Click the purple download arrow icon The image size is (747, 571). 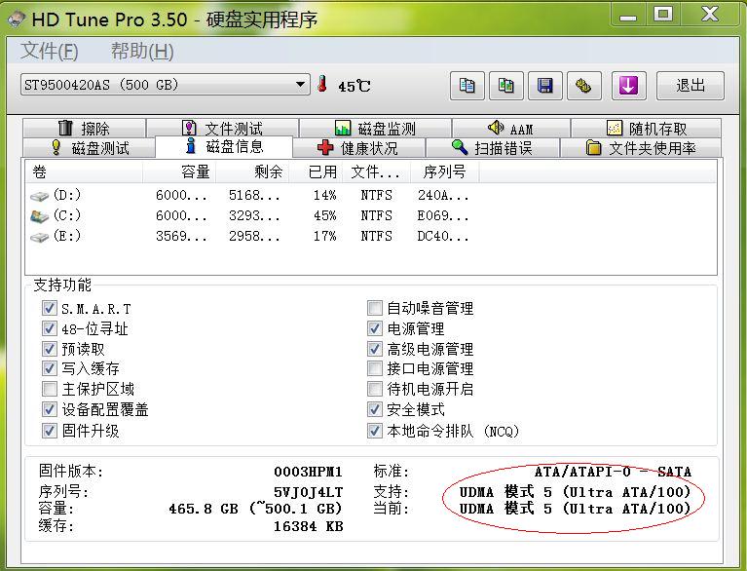(629, 86)
